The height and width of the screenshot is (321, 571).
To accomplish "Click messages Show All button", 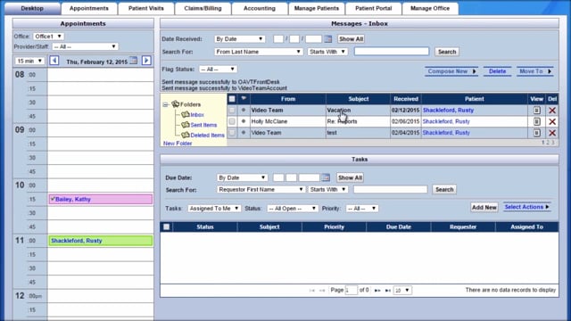I will (351, 39).
